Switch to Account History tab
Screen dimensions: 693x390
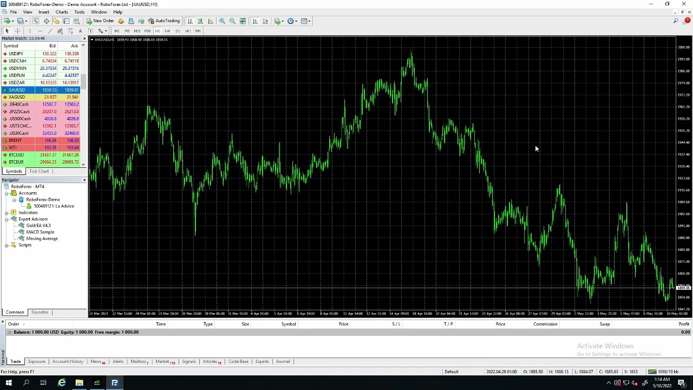[68, 361]
